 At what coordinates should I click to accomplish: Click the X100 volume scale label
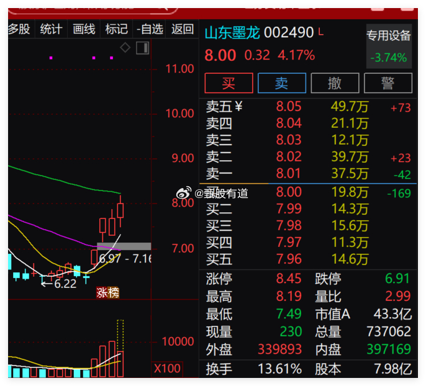(x=167, y=369)
